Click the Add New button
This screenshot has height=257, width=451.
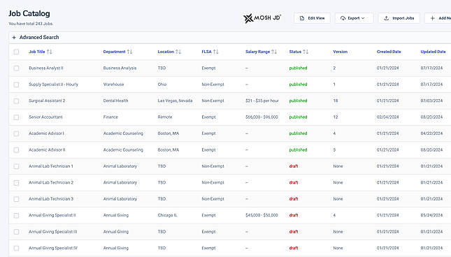coord(438,18)
